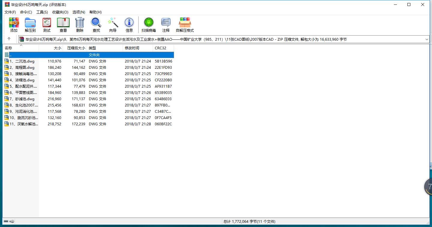The height and width of the screenshot is (227, 432).
Task: Sort files by clicking 名称 column header
Action: pyautogui.click(x=12, y=48)
